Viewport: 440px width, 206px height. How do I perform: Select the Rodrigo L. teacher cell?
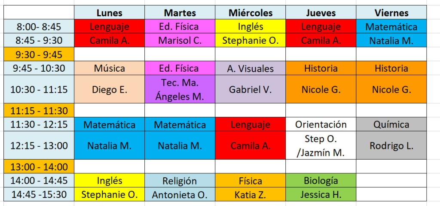click(391, 145)
